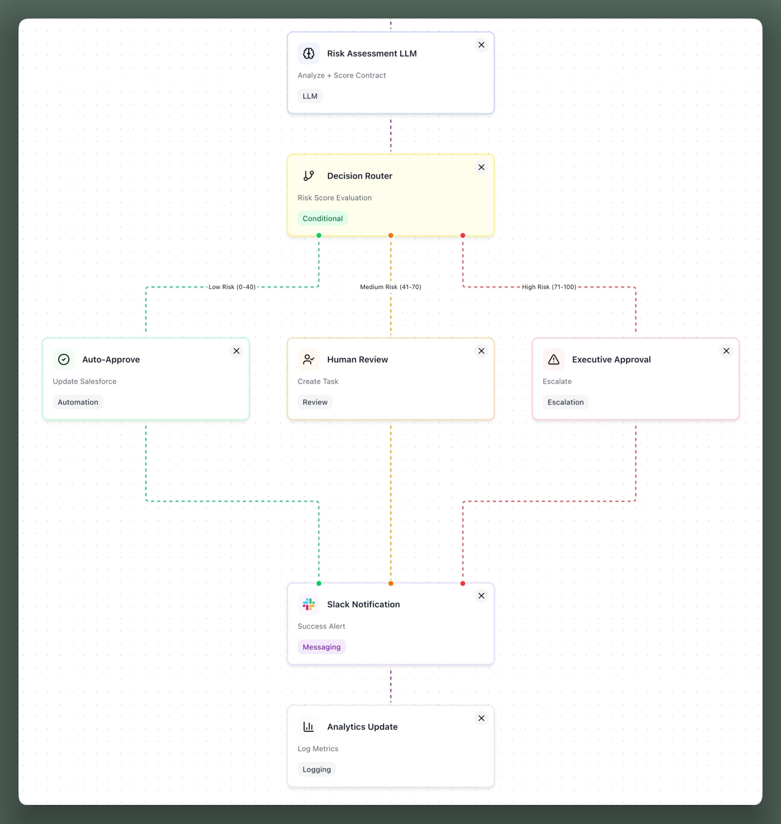Click the warning triangle icon on Executive Approval
Screen dimensions: 781x824
(x=554, y=359)
